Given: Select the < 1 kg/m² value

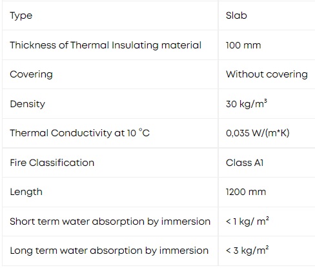Looking at the screenshot, I should 247,222.
